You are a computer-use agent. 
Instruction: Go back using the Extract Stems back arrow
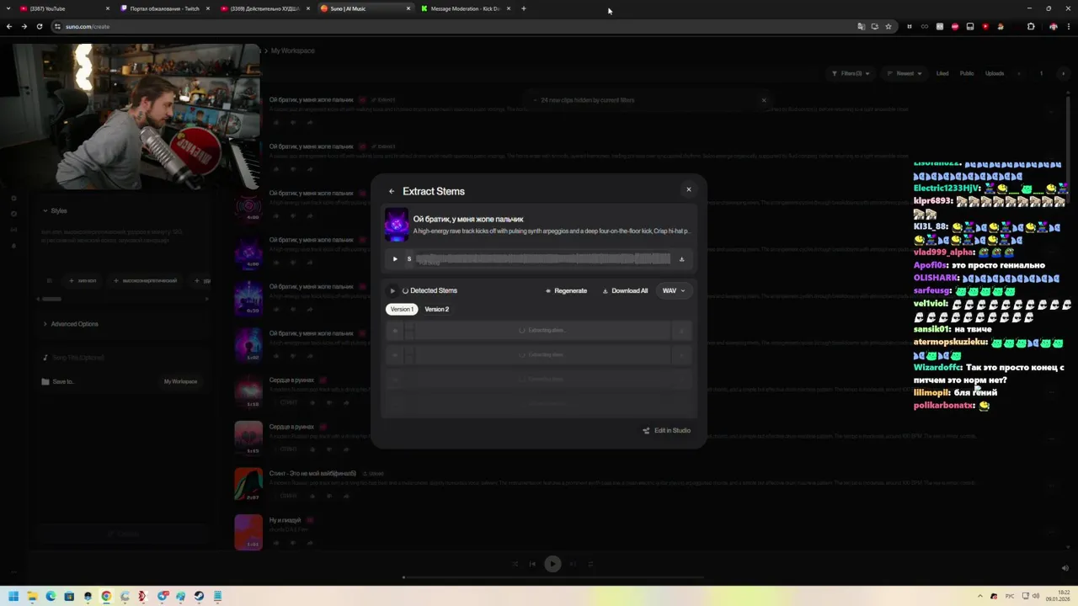[x=392, y=191]
